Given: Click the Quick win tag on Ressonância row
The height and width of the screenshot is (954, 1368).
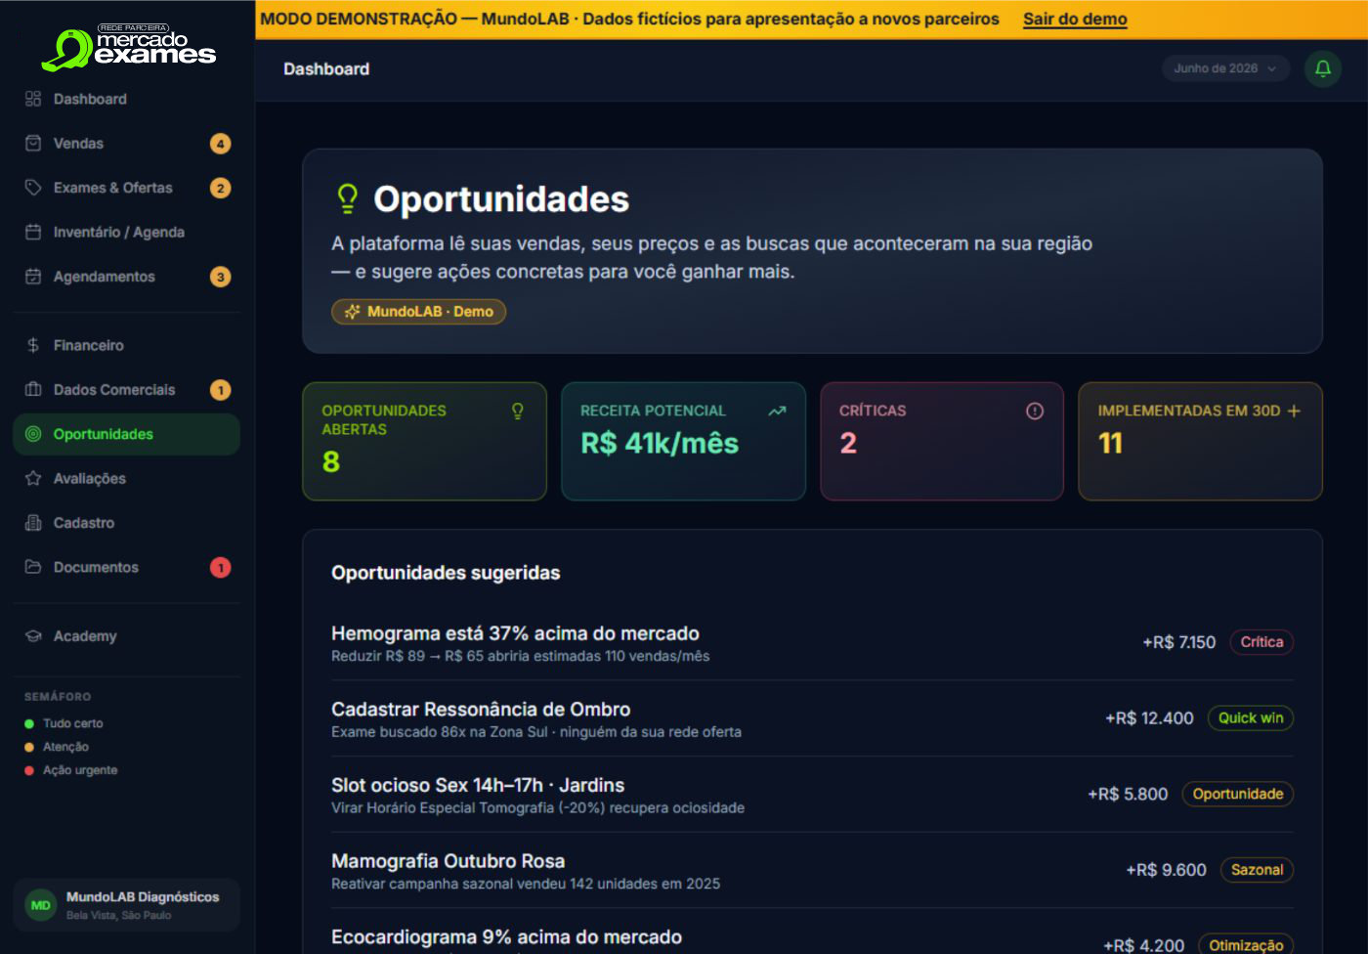Looking at the screenshot, I should click(x=1251, y=717).
